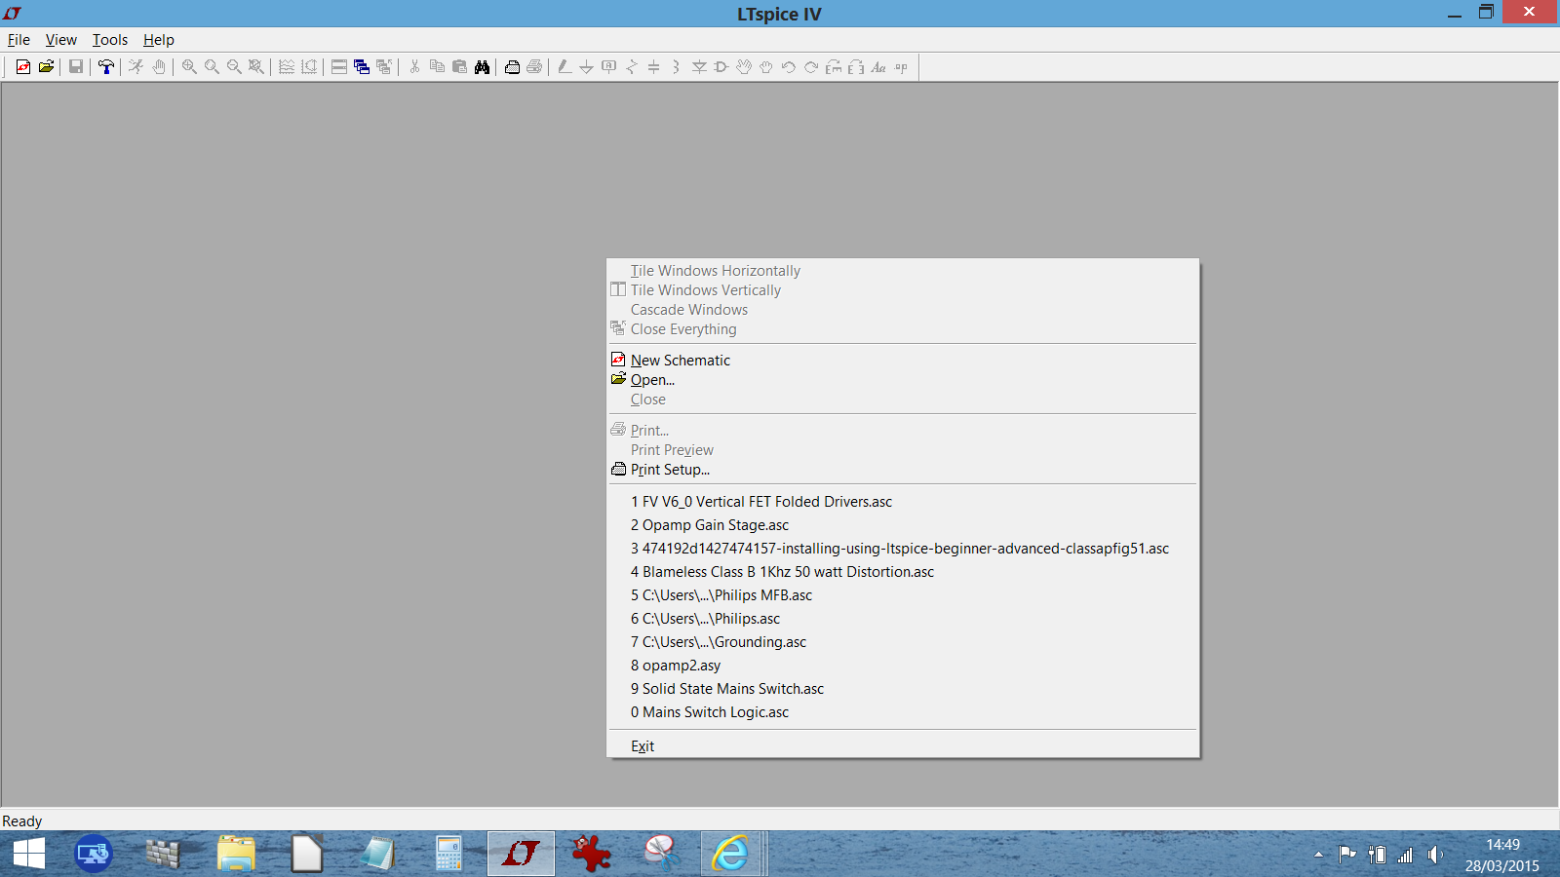1560x877 pixels.
Task: Click the Zoom to Fit crossed magnifier icon
Action: pyautogui.click(x=256, y=67)
